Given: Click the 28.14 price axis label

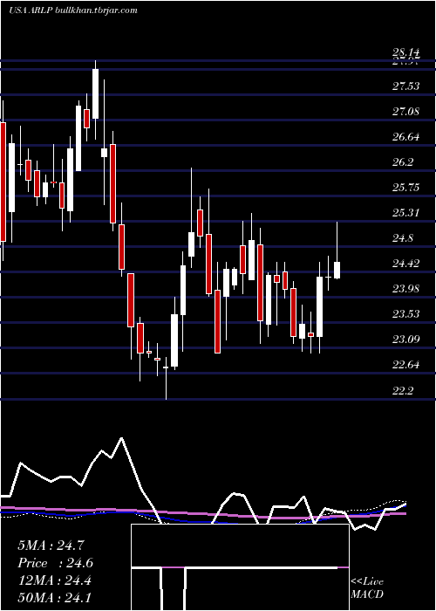Looking at the screenshot, I should pyautogui.click(x=405, y=52).
